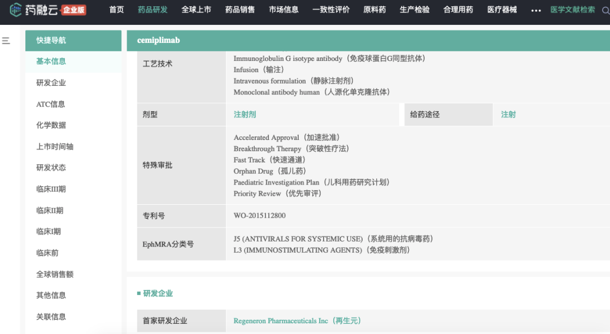Click the 注射剂 dosage form link
The height and width of the screenshot is (334, 610).
pos(245,115)
